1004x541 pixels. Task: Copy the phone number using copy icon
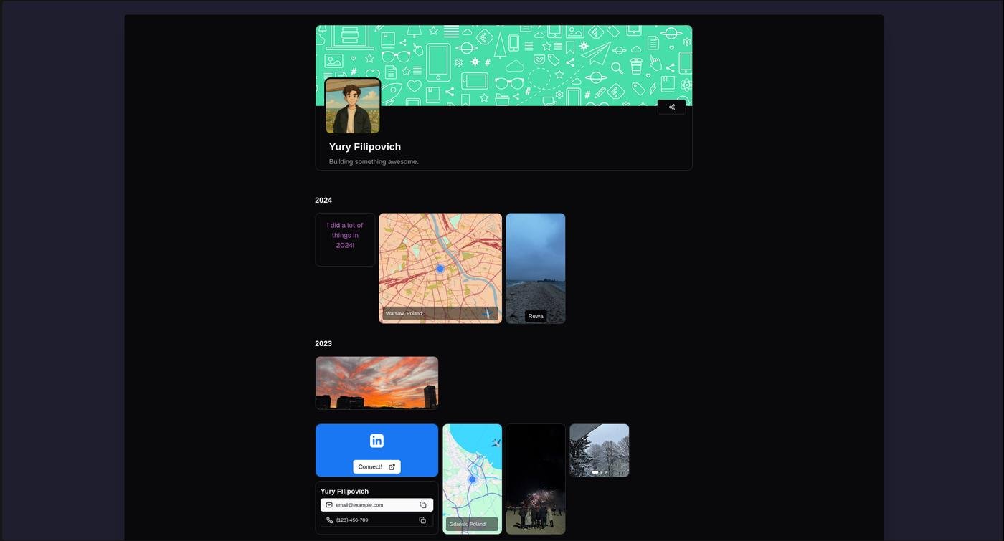[422, 520]
